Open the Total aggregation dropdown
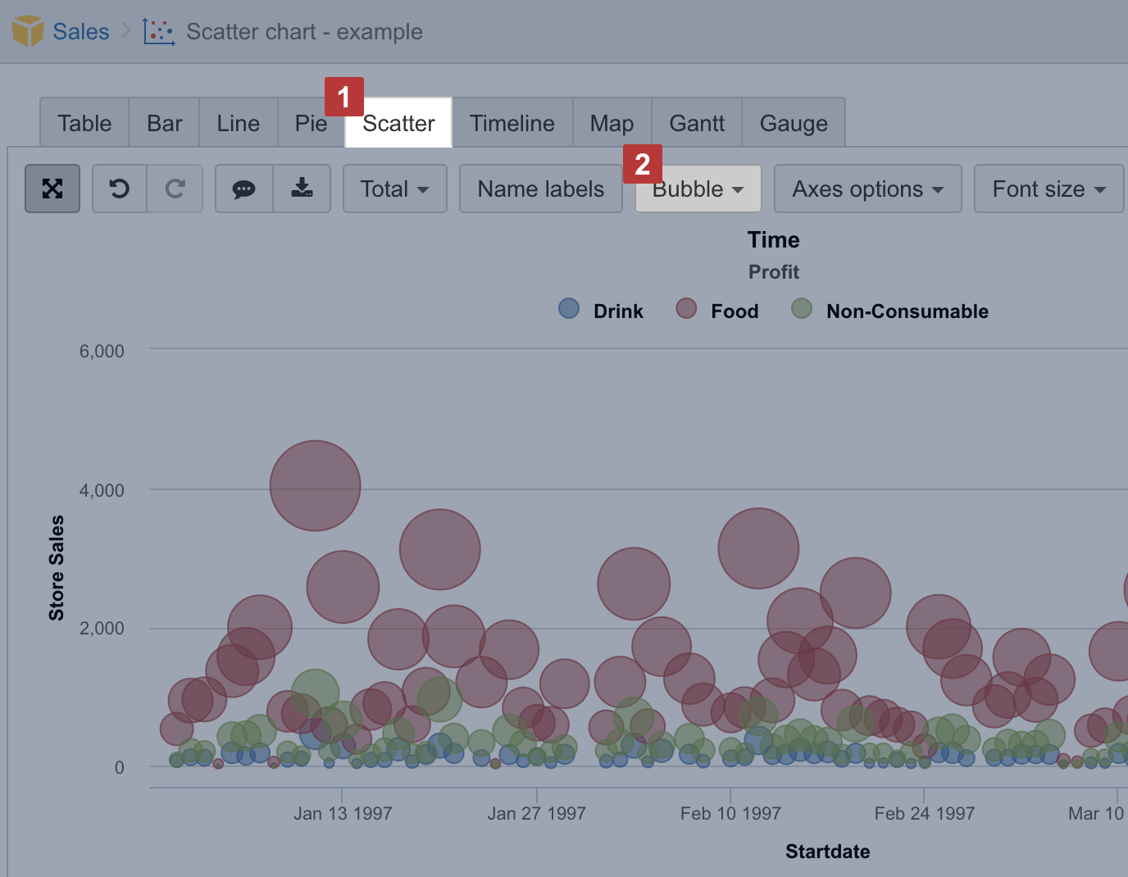Screen dimensions: 1128x877 (394, 189)
